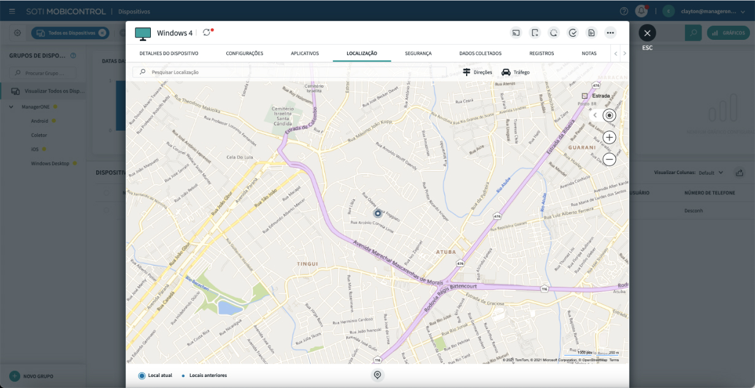The image size is (755, 388).
Task: Open the hamburger main menu
Action: pyautogui.click(x=12, y=11)
